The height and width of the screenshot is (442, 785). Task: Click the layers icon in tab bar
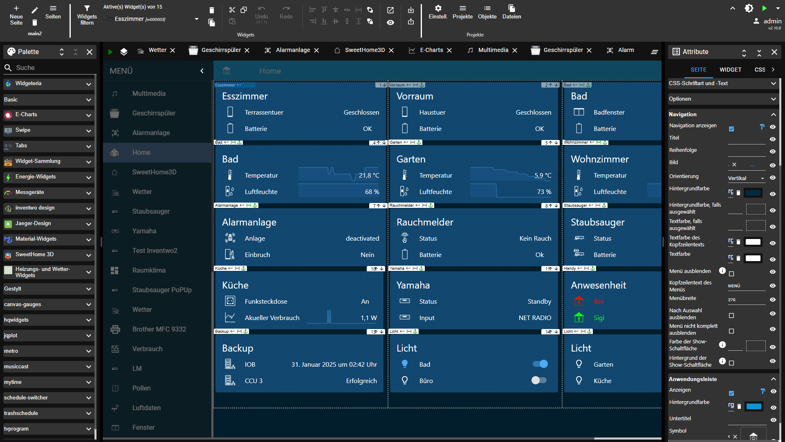[124, 52]
